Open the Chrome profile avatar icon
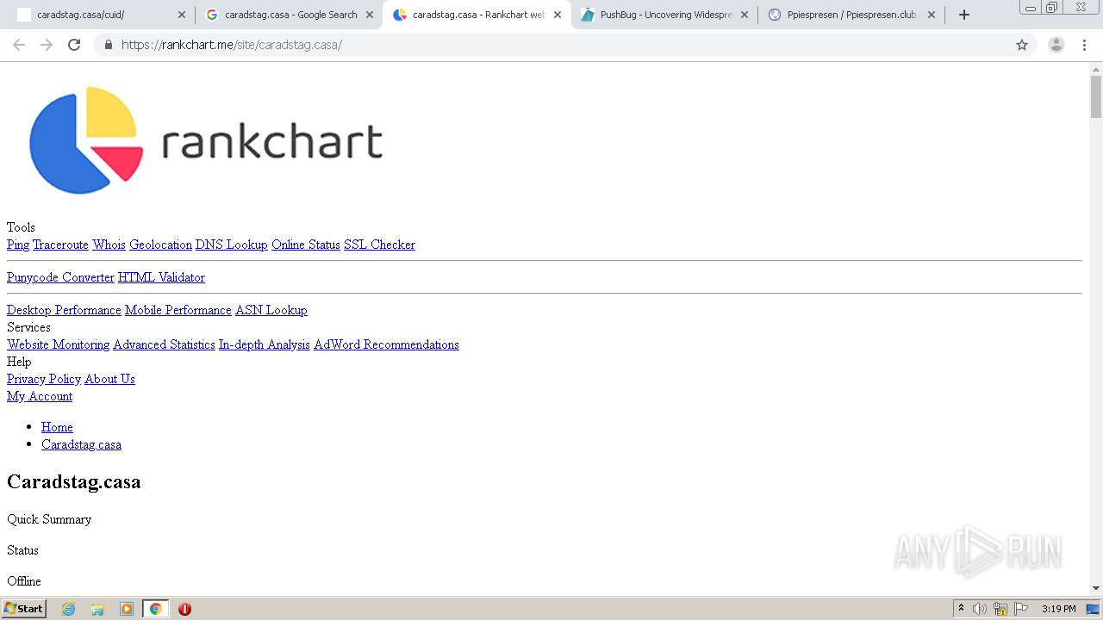The height and width of the screenshot is (620, 1103). tap(1056, 45)
